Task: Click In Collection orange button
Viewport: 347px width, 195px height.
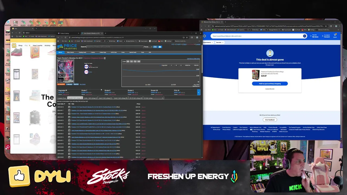Action: (61, 84)
